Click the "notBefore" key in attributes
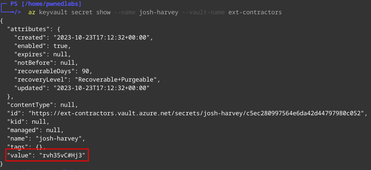The image size is (371, 170). [32, 62]
